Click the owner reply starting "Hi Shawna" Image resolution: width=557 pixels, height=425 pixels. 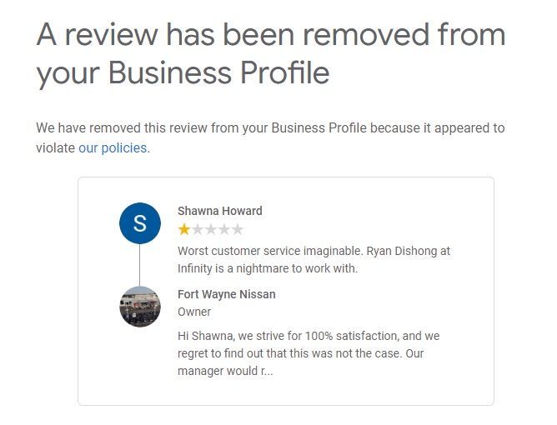(309, 336)
